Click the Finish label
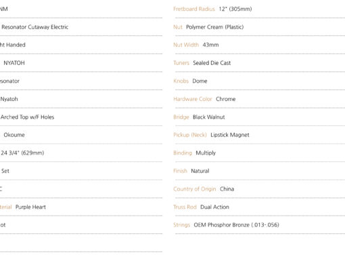Viewport: 345px width, 259px height. [x=180, y=171]
